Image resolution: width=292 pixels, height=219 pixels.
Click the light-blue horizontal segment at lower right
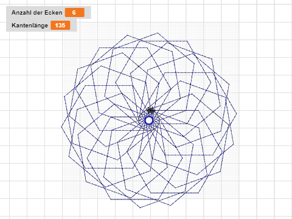pos(189,155)
